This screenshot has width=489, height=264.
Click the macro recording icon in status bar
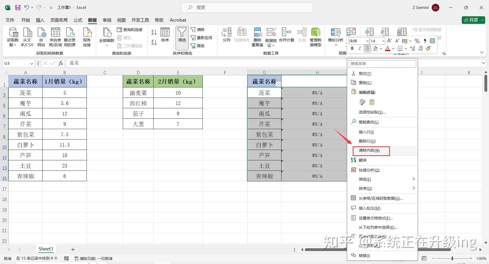(x=66, y=258)
